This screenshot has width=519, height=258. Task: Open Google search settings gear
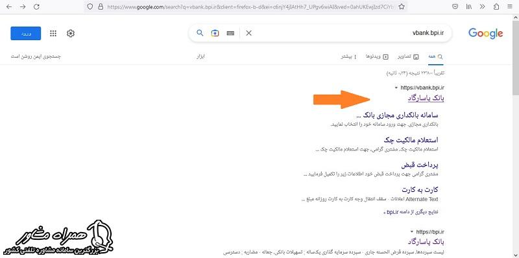click(71, 34)
